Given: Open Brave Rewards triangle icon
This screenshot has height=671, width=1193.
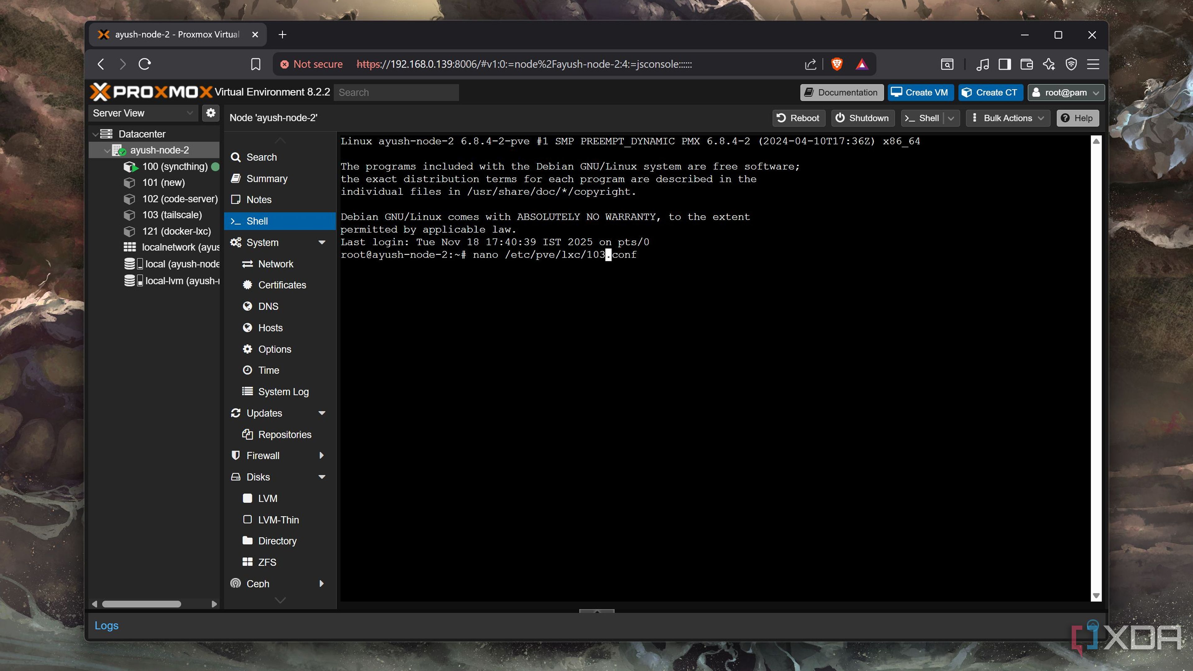Looking at the screenshot, I should 862,64.
